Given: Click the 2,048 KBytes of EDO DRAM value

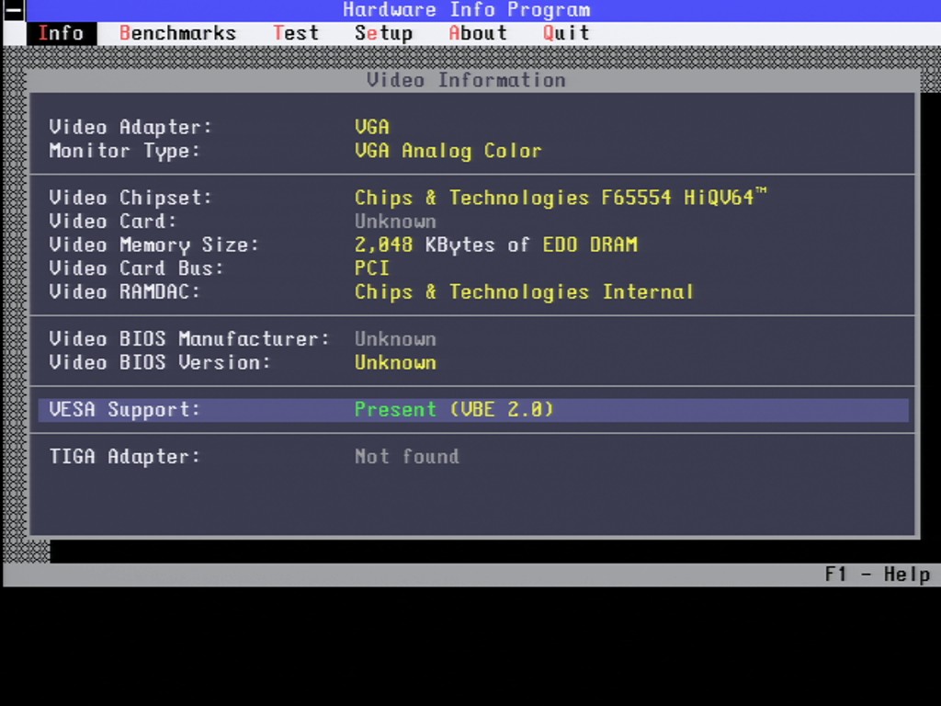Looking at the screenshot, I should pos(496,245).
